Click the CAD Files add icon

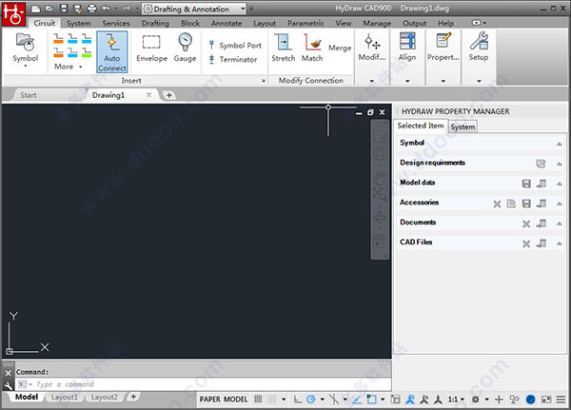[541, 244]
